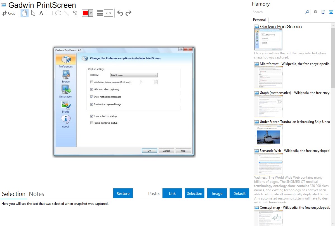This screenshot has width=335, height=226.
Task: Activate the hand pan tool
Action: [x=25, y=13]
